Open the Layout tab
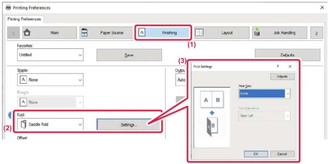 tap(222, 33)
